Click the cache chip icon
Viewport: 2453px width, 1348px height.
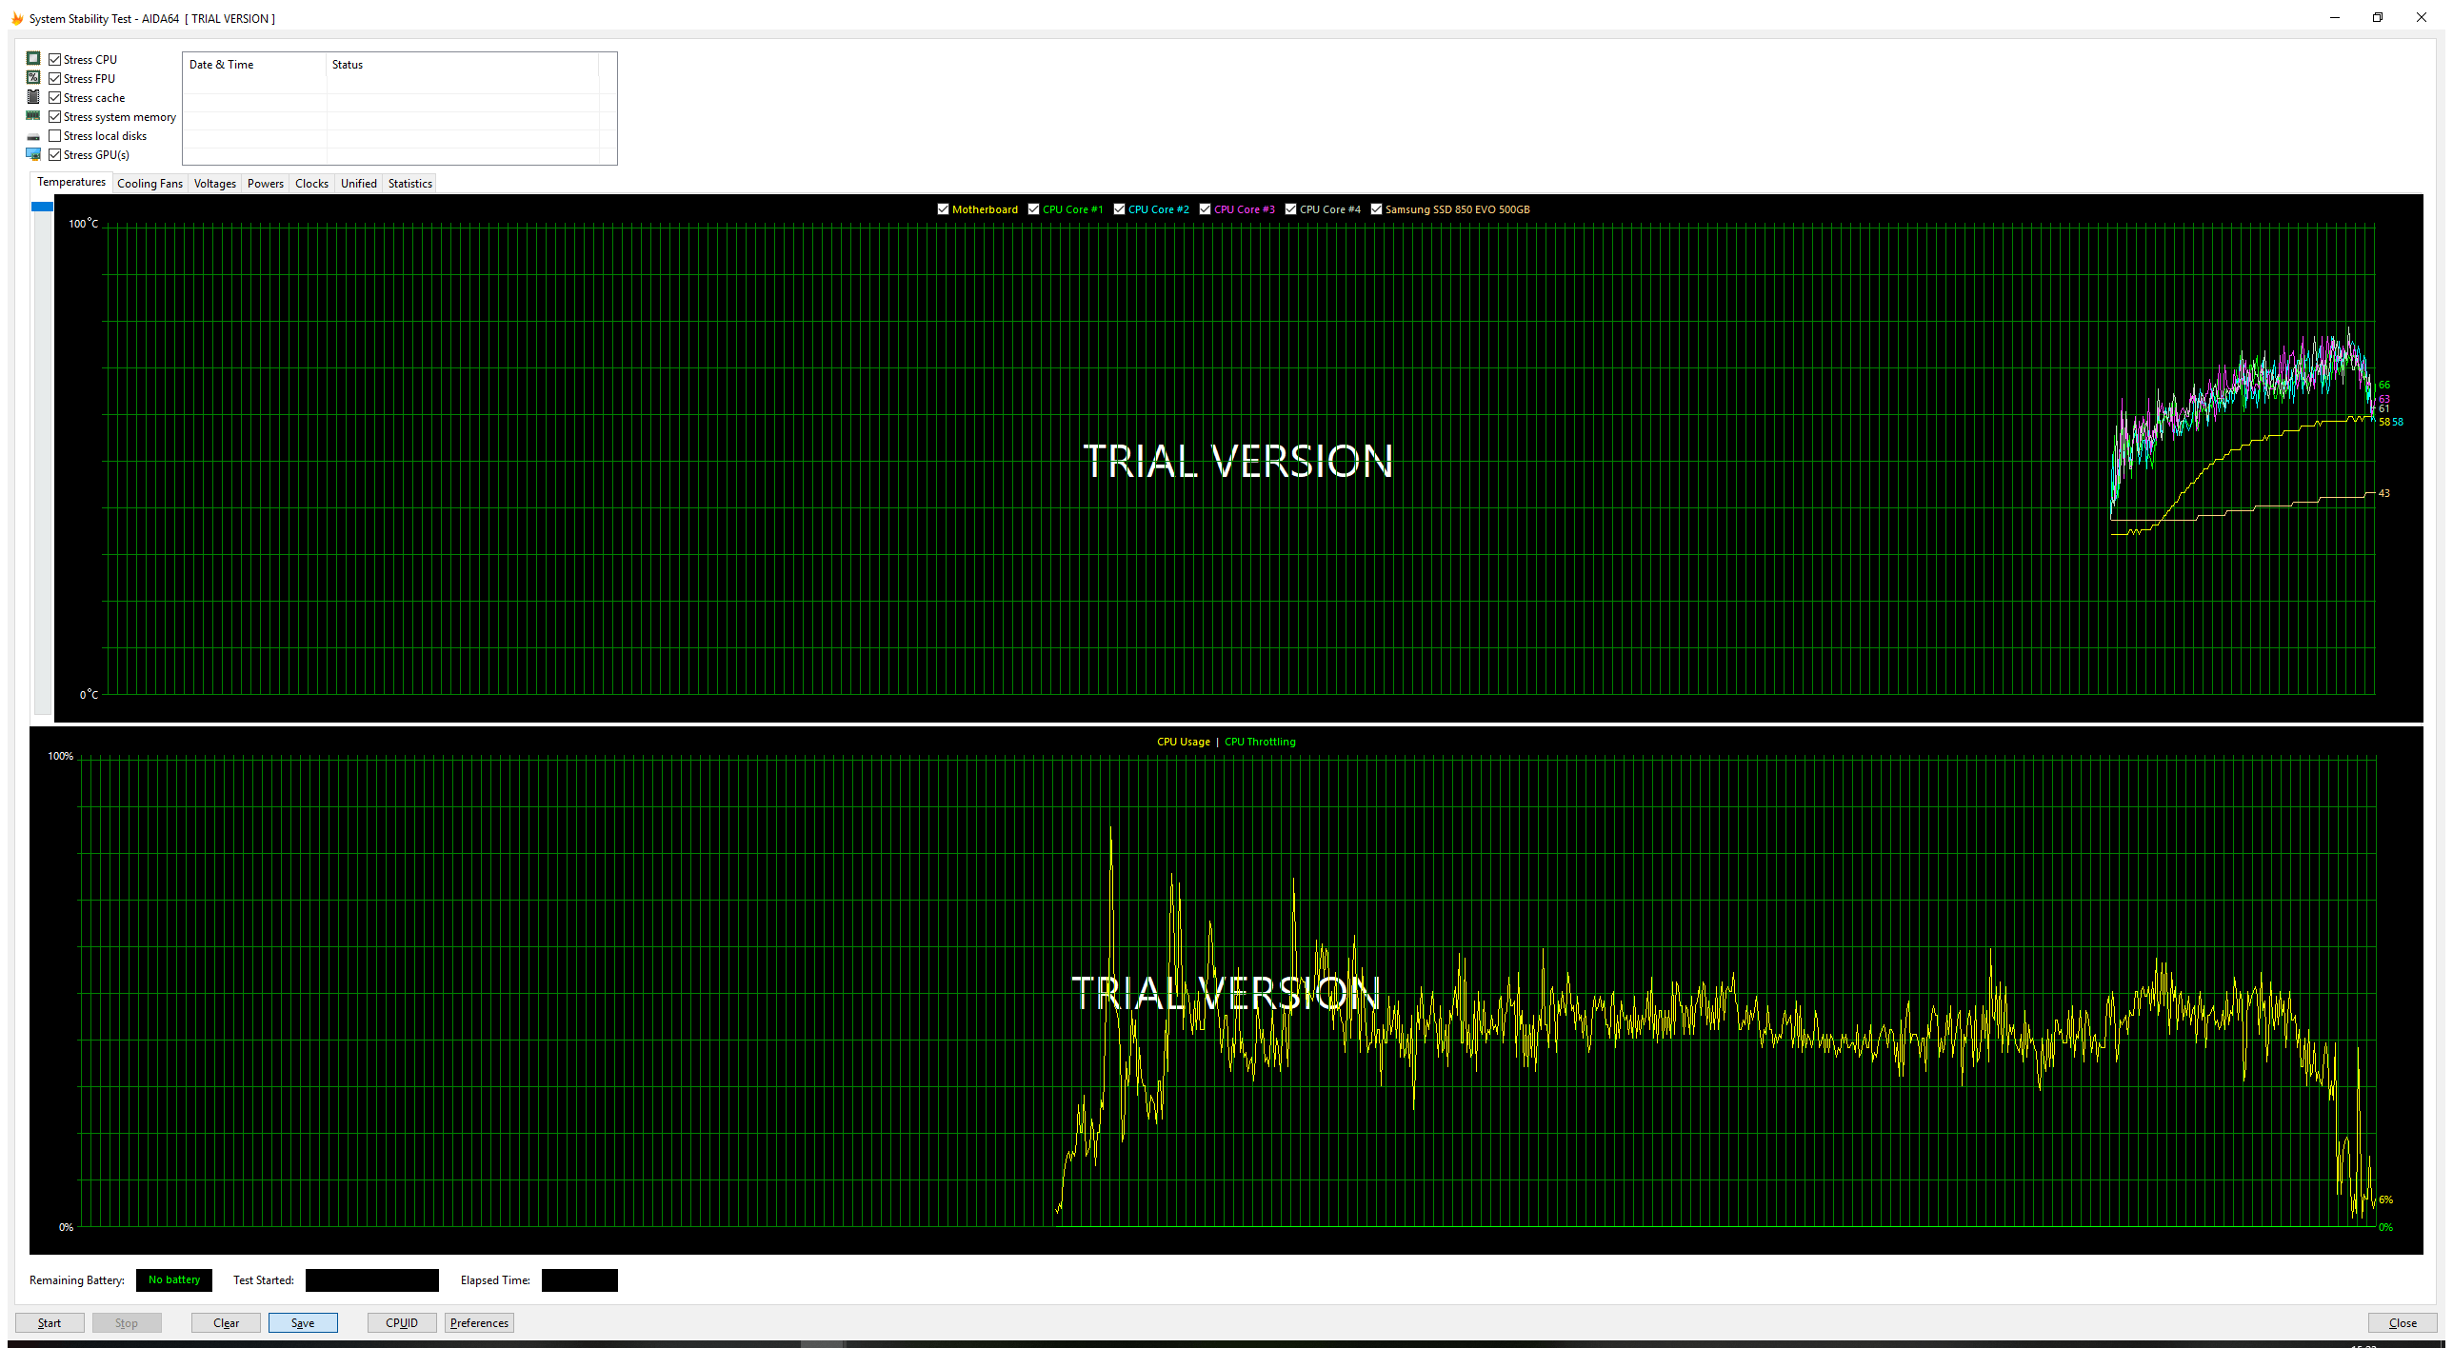[x=33, y=97]
